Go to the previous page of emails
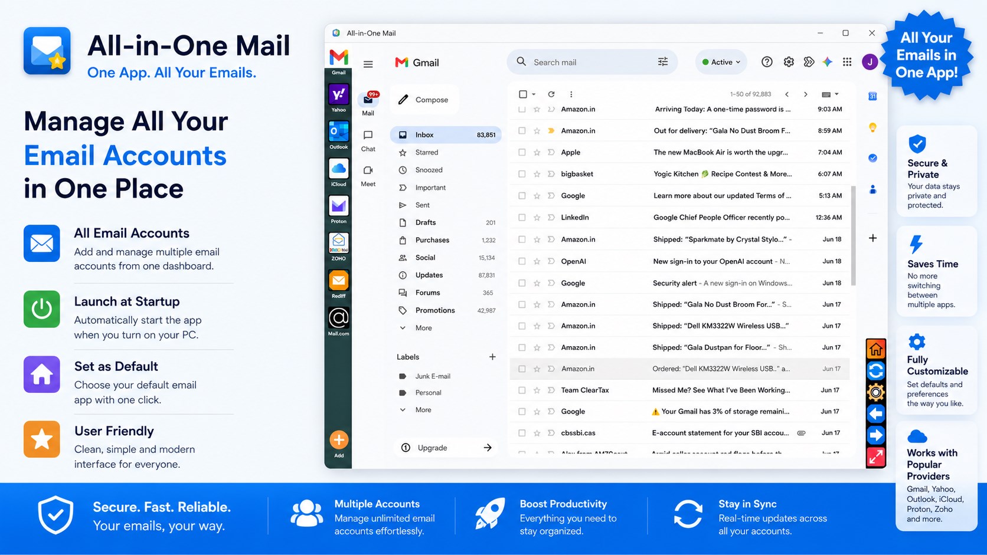 coord(787,94)
